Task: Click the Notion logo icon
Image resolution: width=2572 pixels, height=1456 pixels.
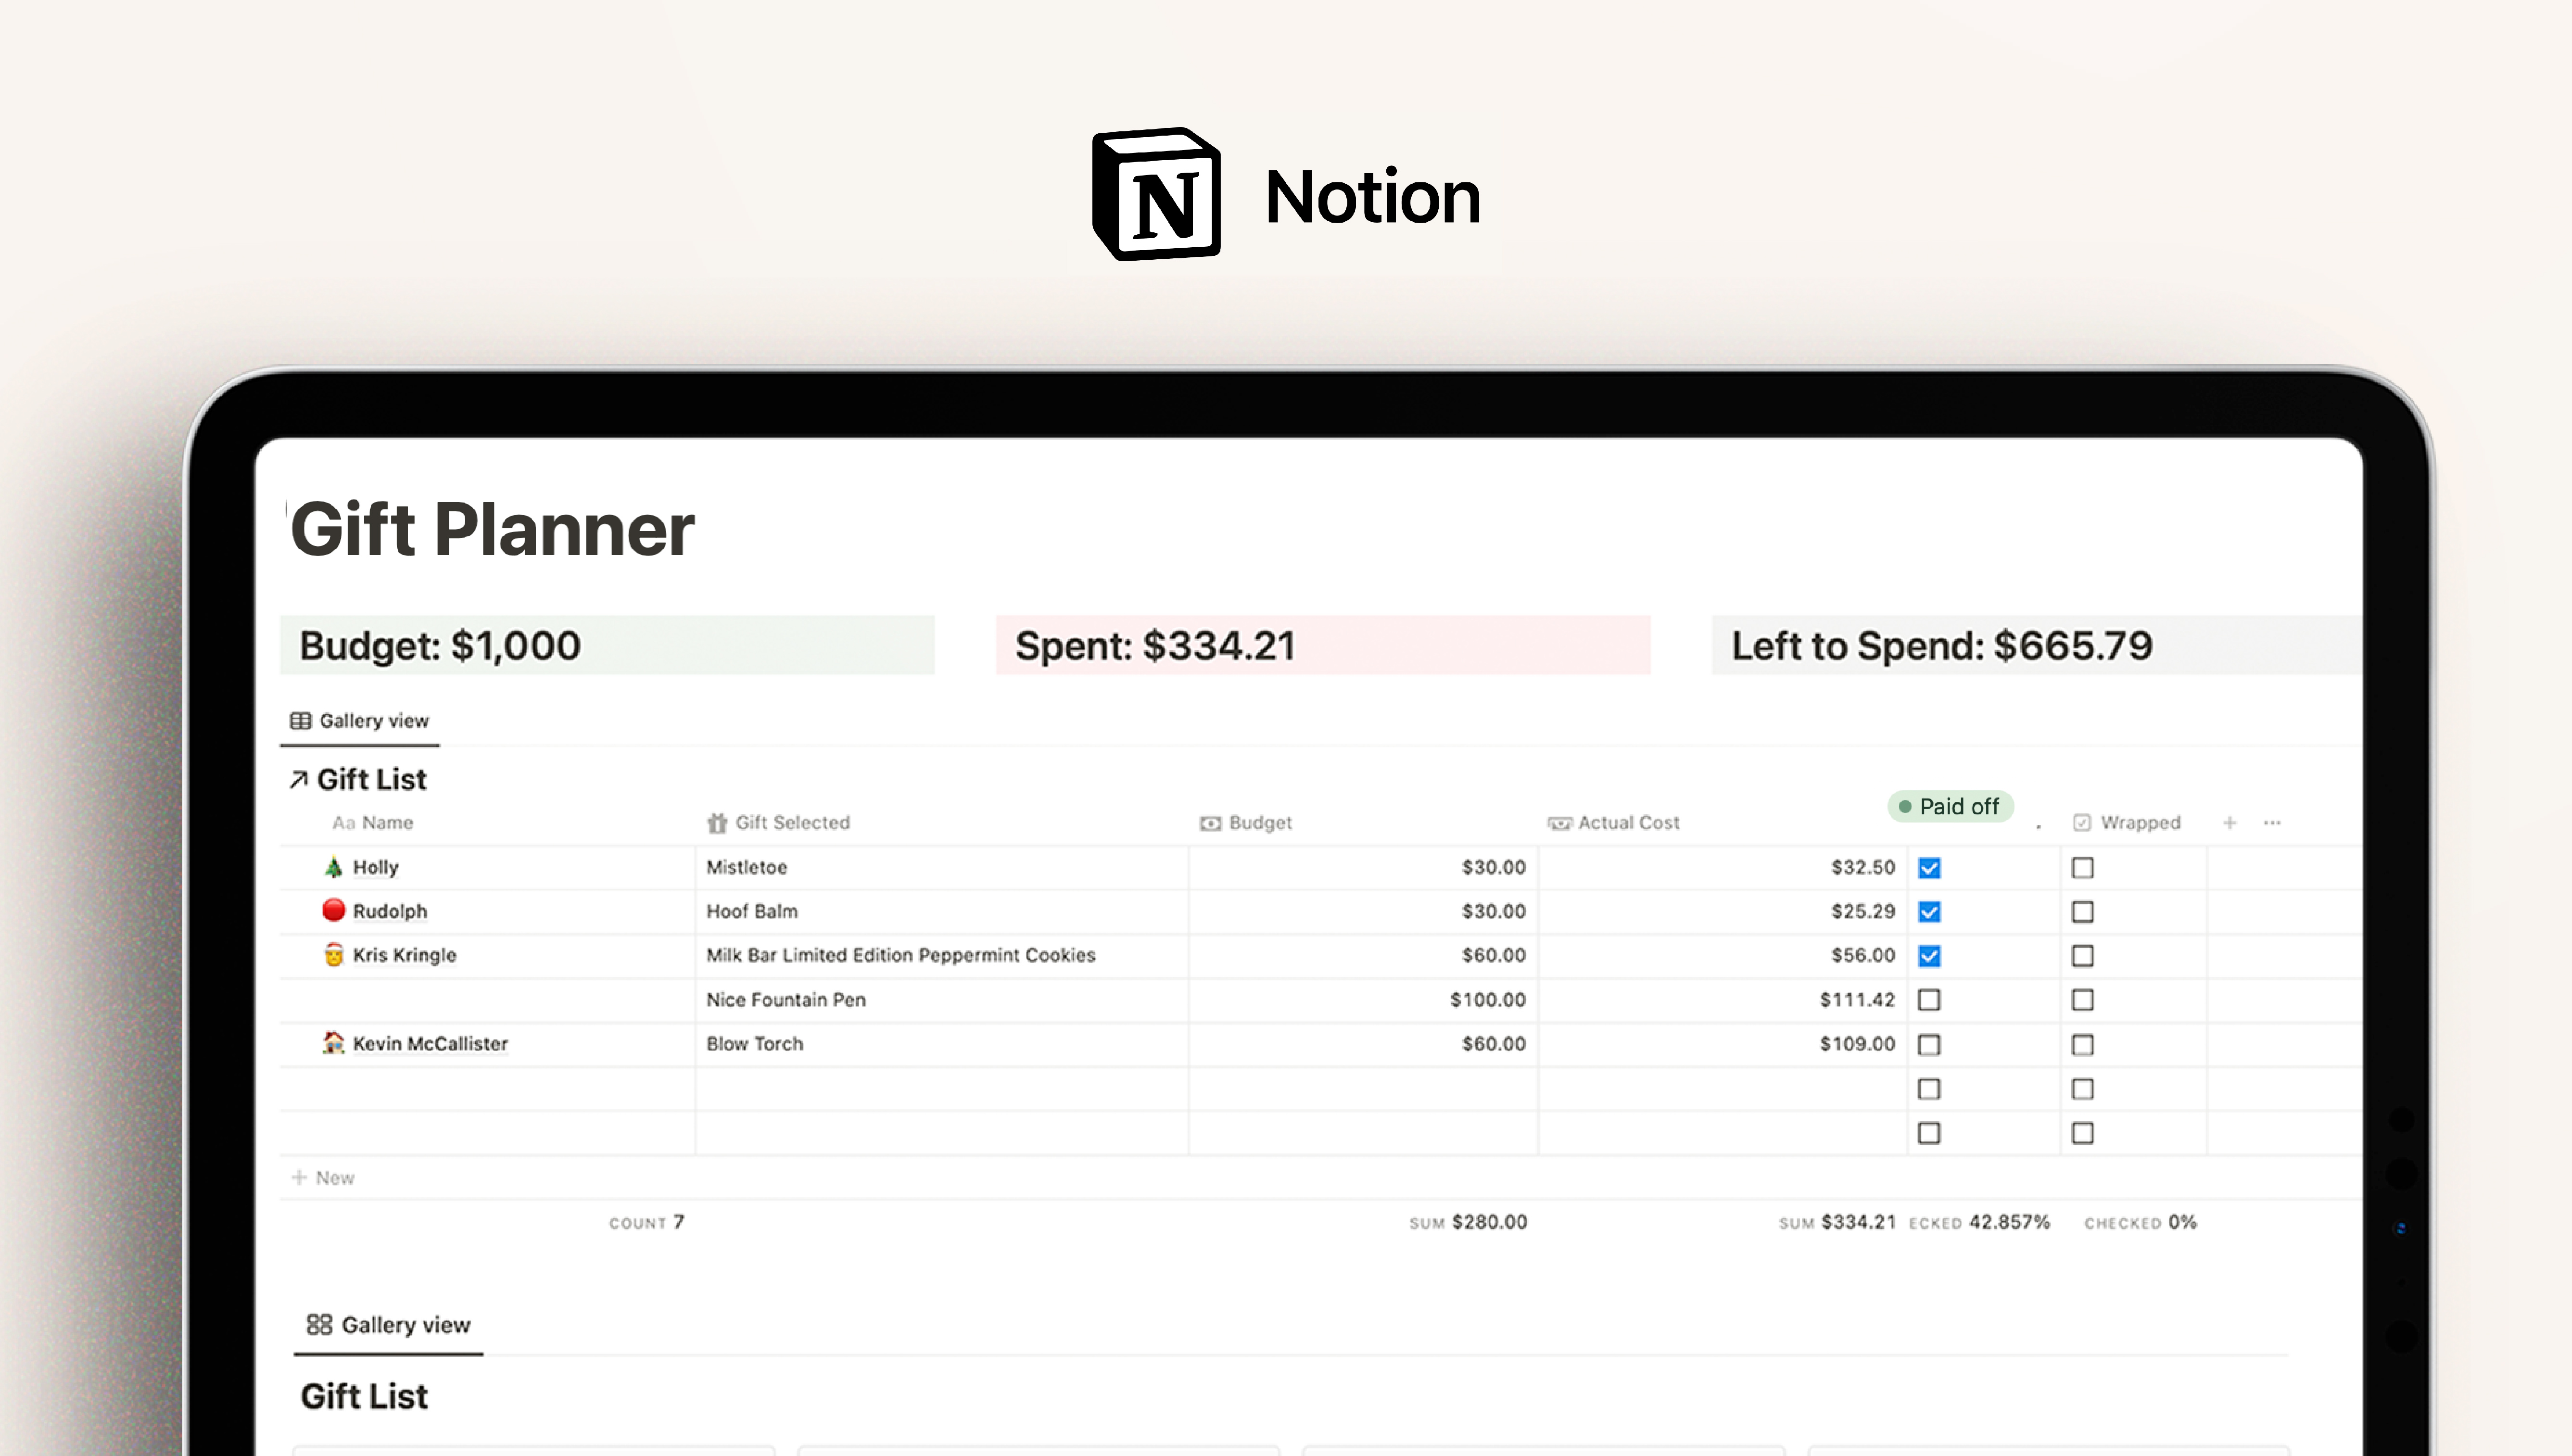Action: click(1157, 194)
